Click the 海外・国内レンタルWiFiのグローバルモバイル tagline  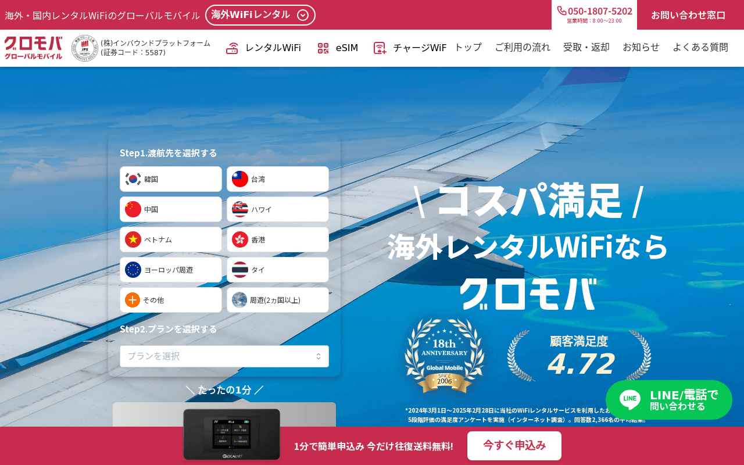[102, 16]
